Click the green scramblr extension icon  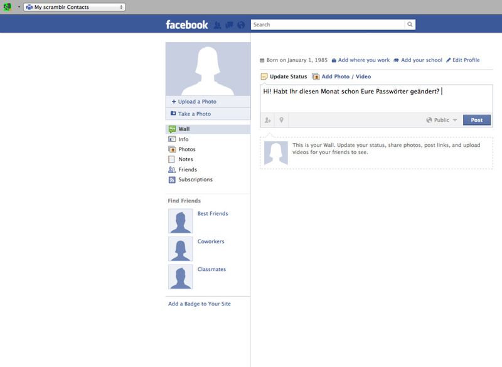point(7,7)
